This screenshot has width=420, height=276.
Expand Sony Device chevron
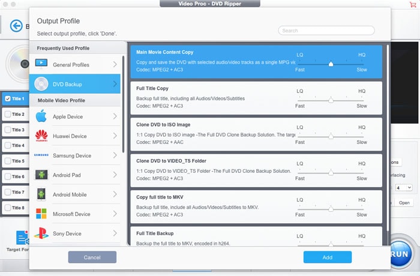[115, 233]
